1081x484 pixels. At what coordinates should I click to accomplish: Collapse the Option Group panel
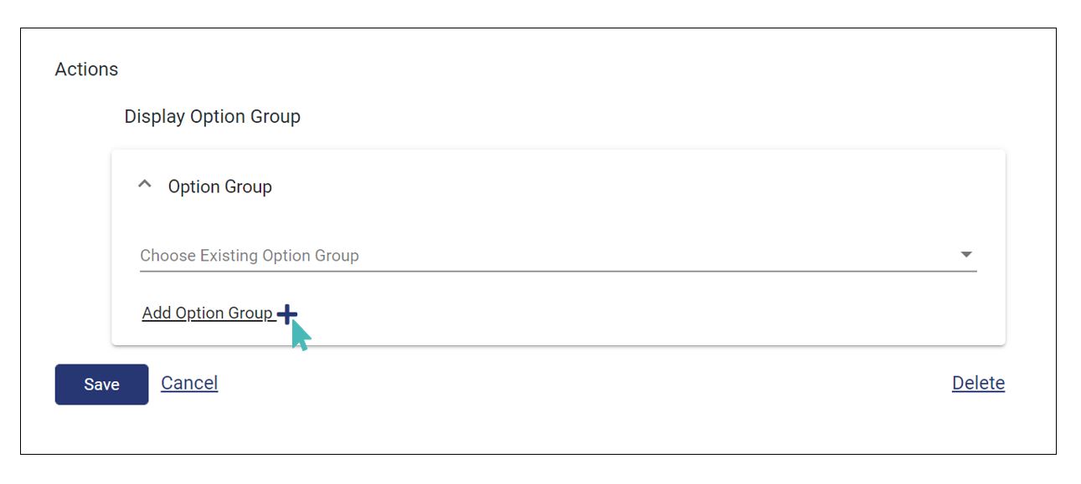[x=145, y=185]
